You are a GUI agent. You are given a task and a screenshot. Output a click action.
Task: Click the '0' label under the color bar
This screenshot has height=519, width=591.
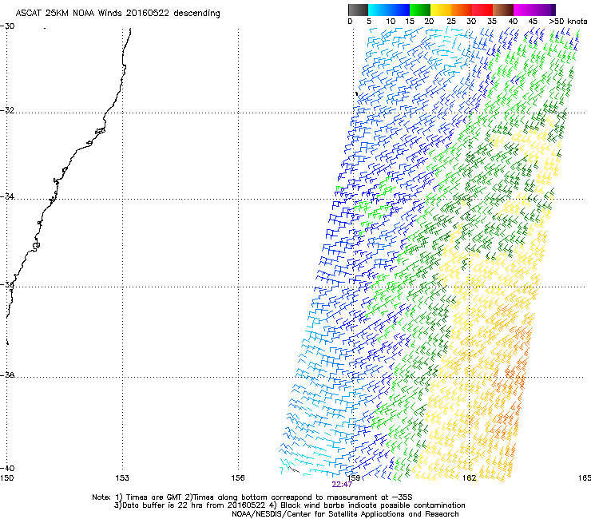[x=350, y=22]
